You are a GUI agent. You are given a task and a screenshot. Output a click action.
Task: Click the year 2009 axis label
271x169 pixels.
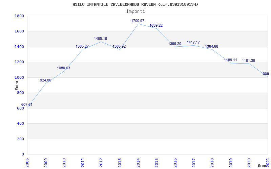coord(46,163)
